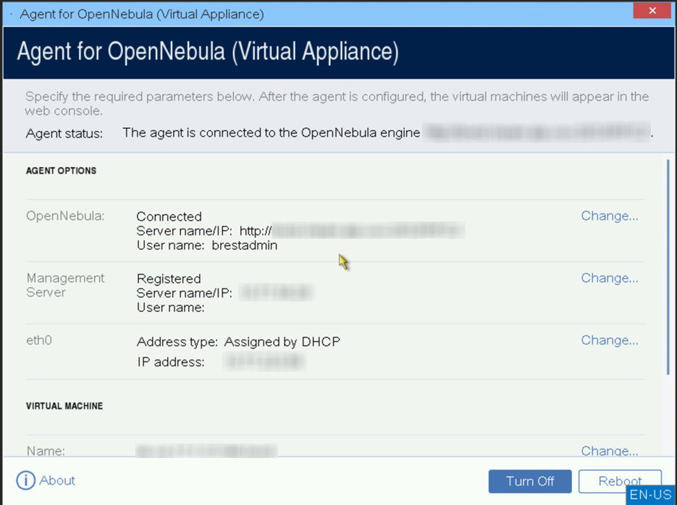Select the user name 'brestadmin' text
The width and height of the screenshot is (677, 505).
(x=245, y=245)
